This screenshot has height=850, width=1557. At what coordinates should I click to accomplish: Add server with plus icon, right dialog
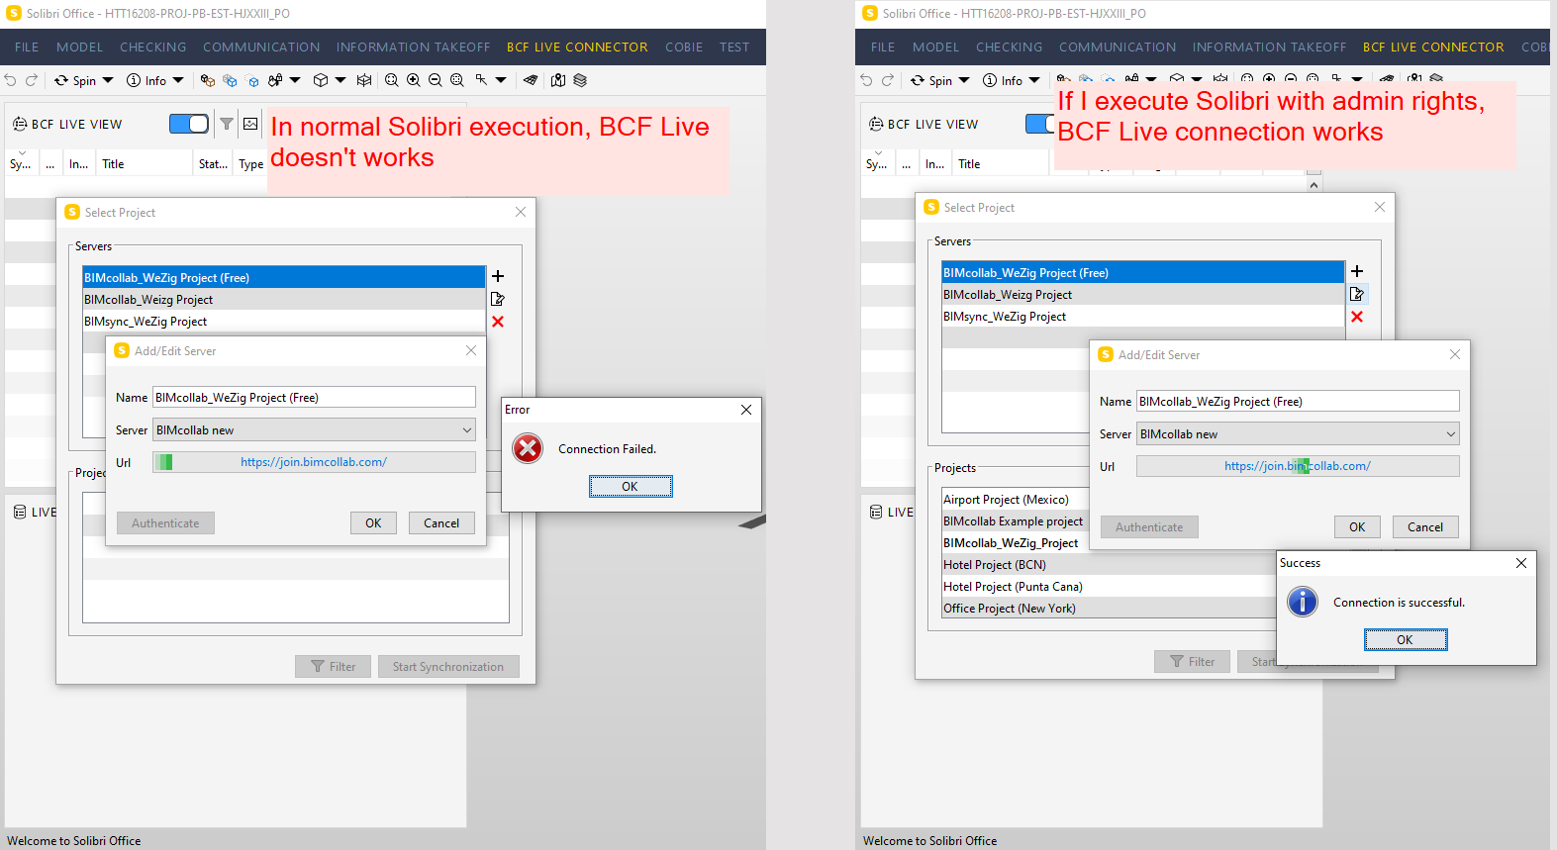[x=1357, y=271]
